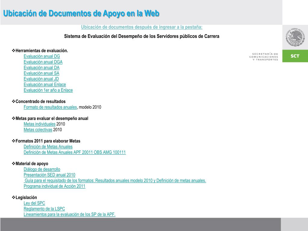This screenshot has height=231, width=308.
Task: Open Definición de Metas Anuales APF 20011 link
Action: pos(75,152)
